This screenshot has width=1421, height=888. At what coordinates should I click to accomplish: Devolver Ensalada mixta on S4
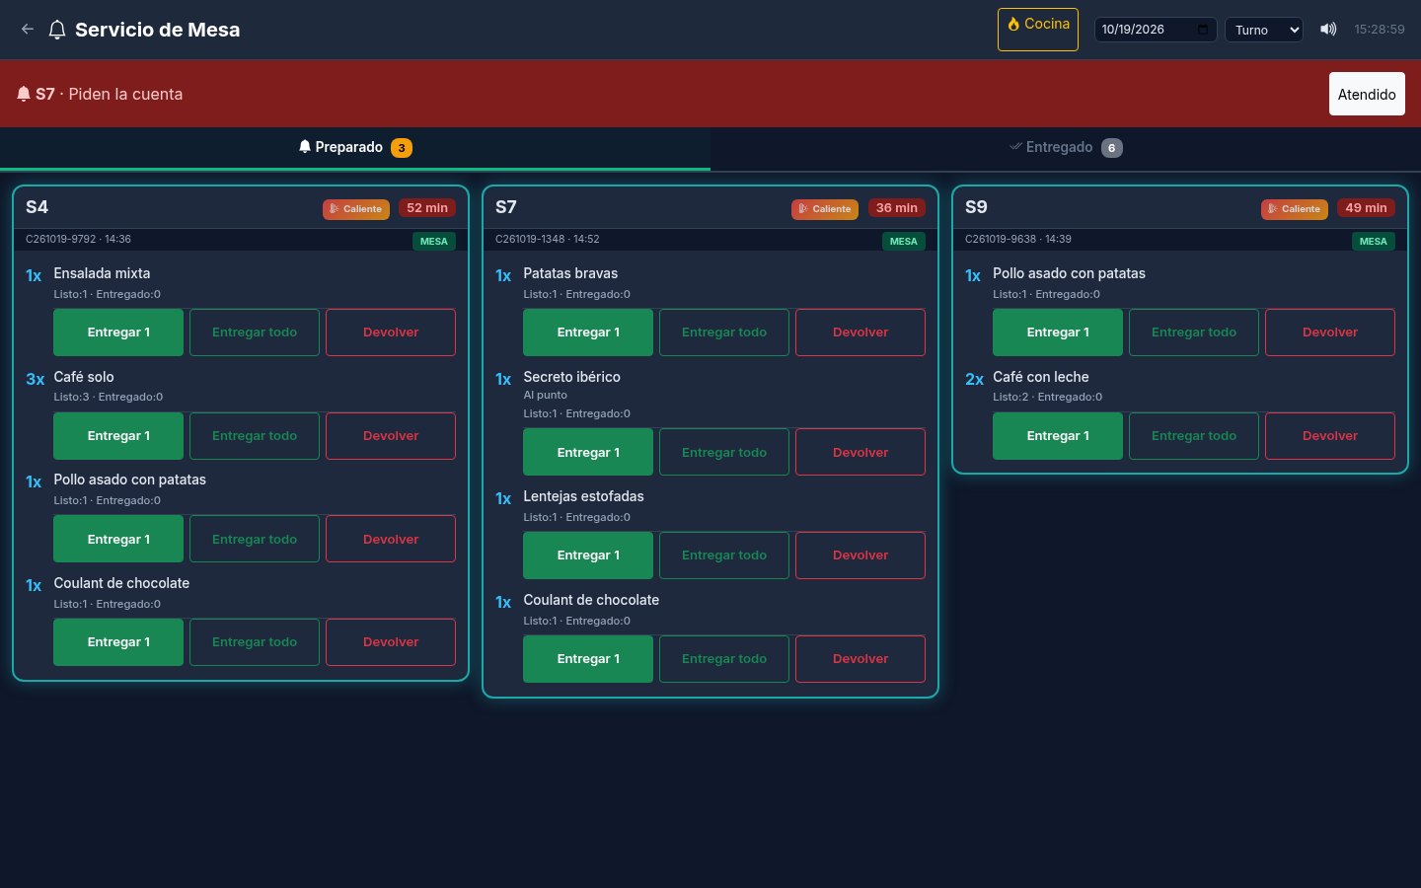coord(391,333)
